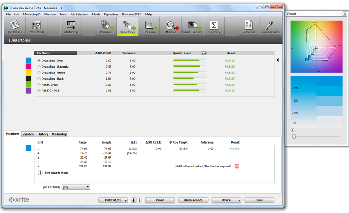This screenshot has height=213, width=349.
Task: Click the cyan color swatch
Action: [28, 61]
